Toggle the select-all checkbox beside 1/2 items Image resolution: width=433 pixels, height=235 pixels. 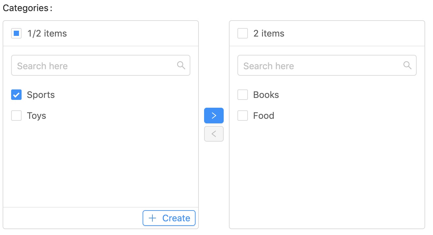coord(16,33)
